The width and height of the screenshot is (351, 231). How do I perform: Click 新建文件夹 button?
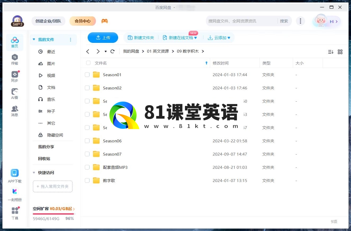(141, 38)
